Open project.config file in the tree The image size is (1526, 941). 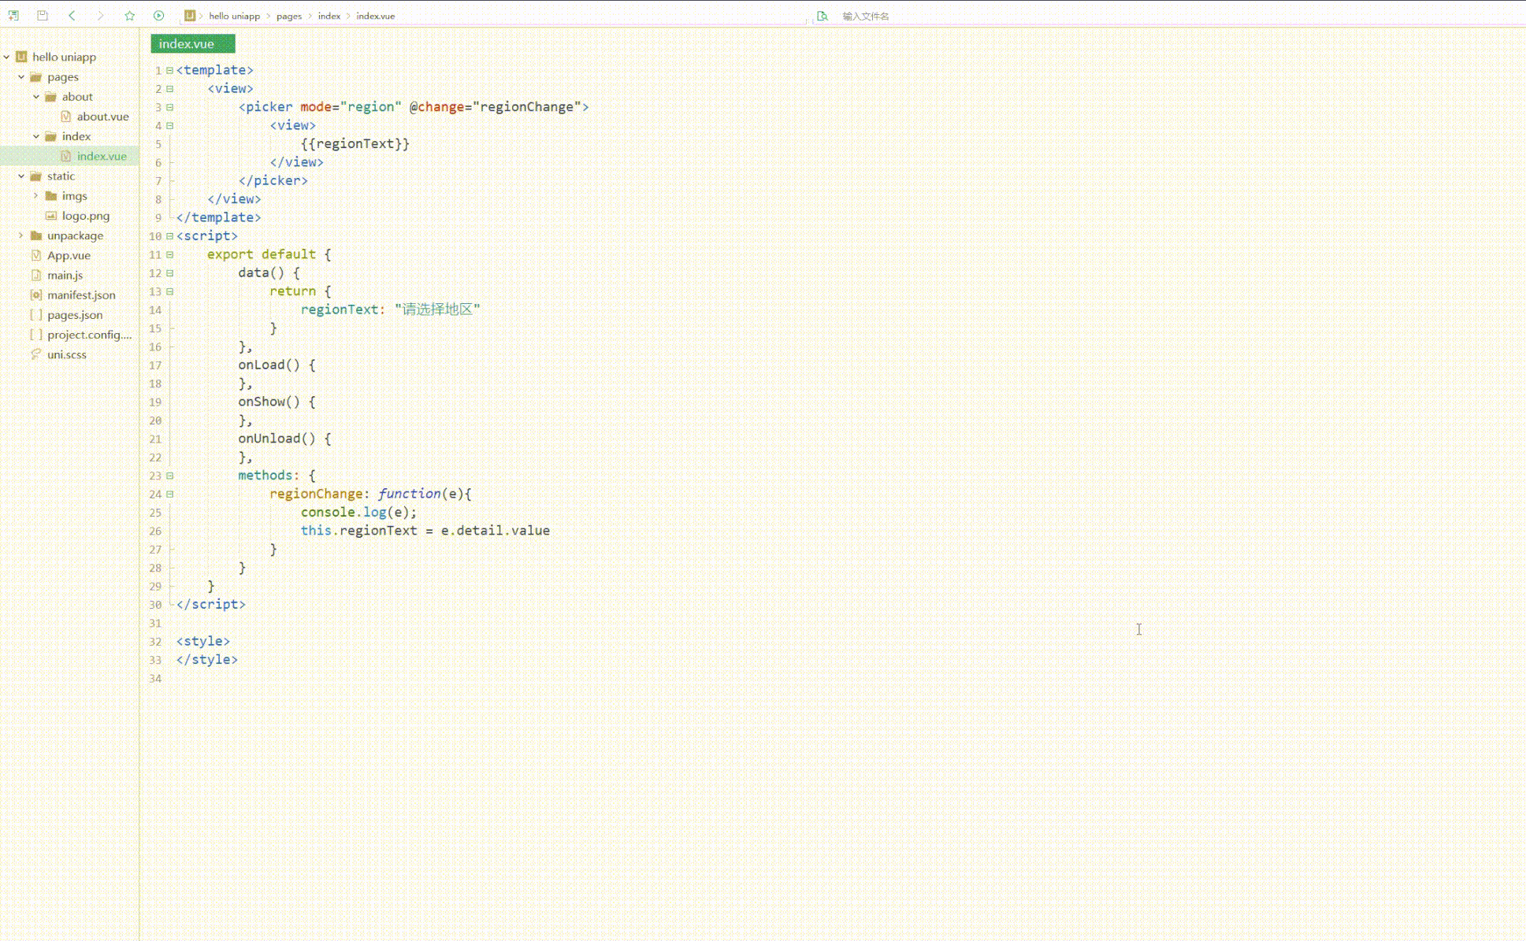[89, 335]
